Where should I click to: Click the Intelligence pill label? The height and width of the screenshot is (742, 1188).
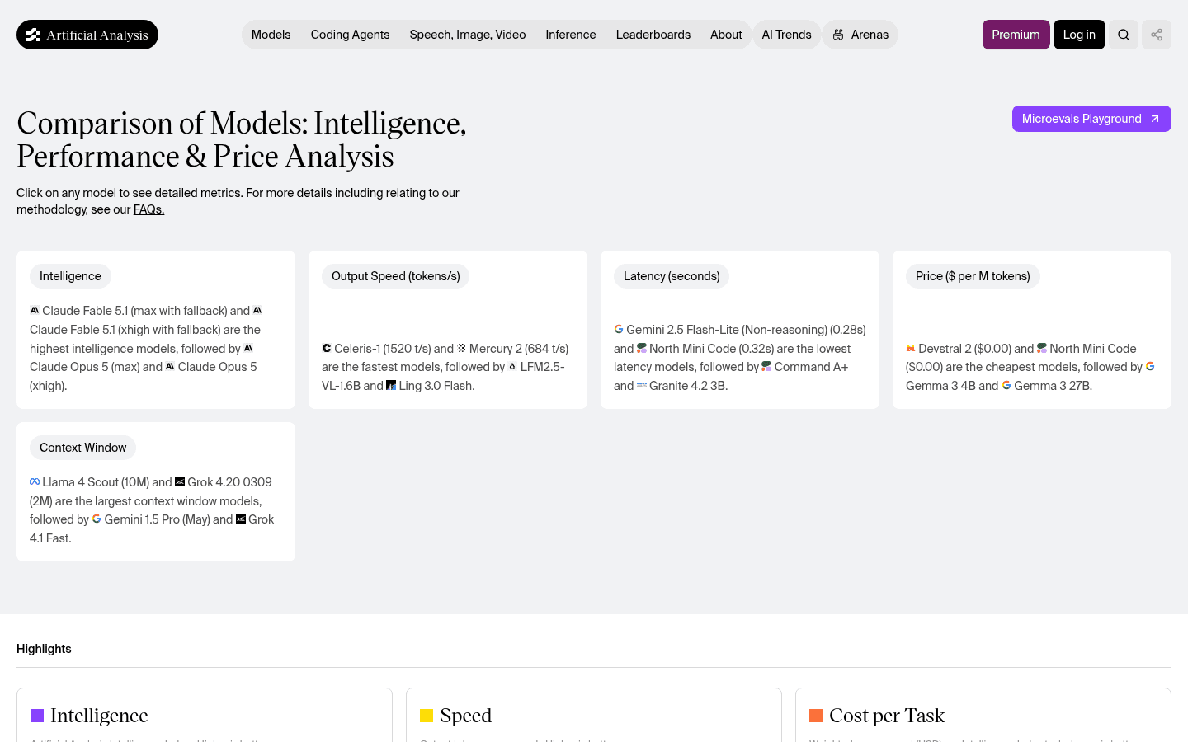[x=70, y=276]
